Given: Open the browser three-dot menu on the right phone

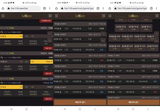Looking at the screenshot, I should click(x=157, y=8).
